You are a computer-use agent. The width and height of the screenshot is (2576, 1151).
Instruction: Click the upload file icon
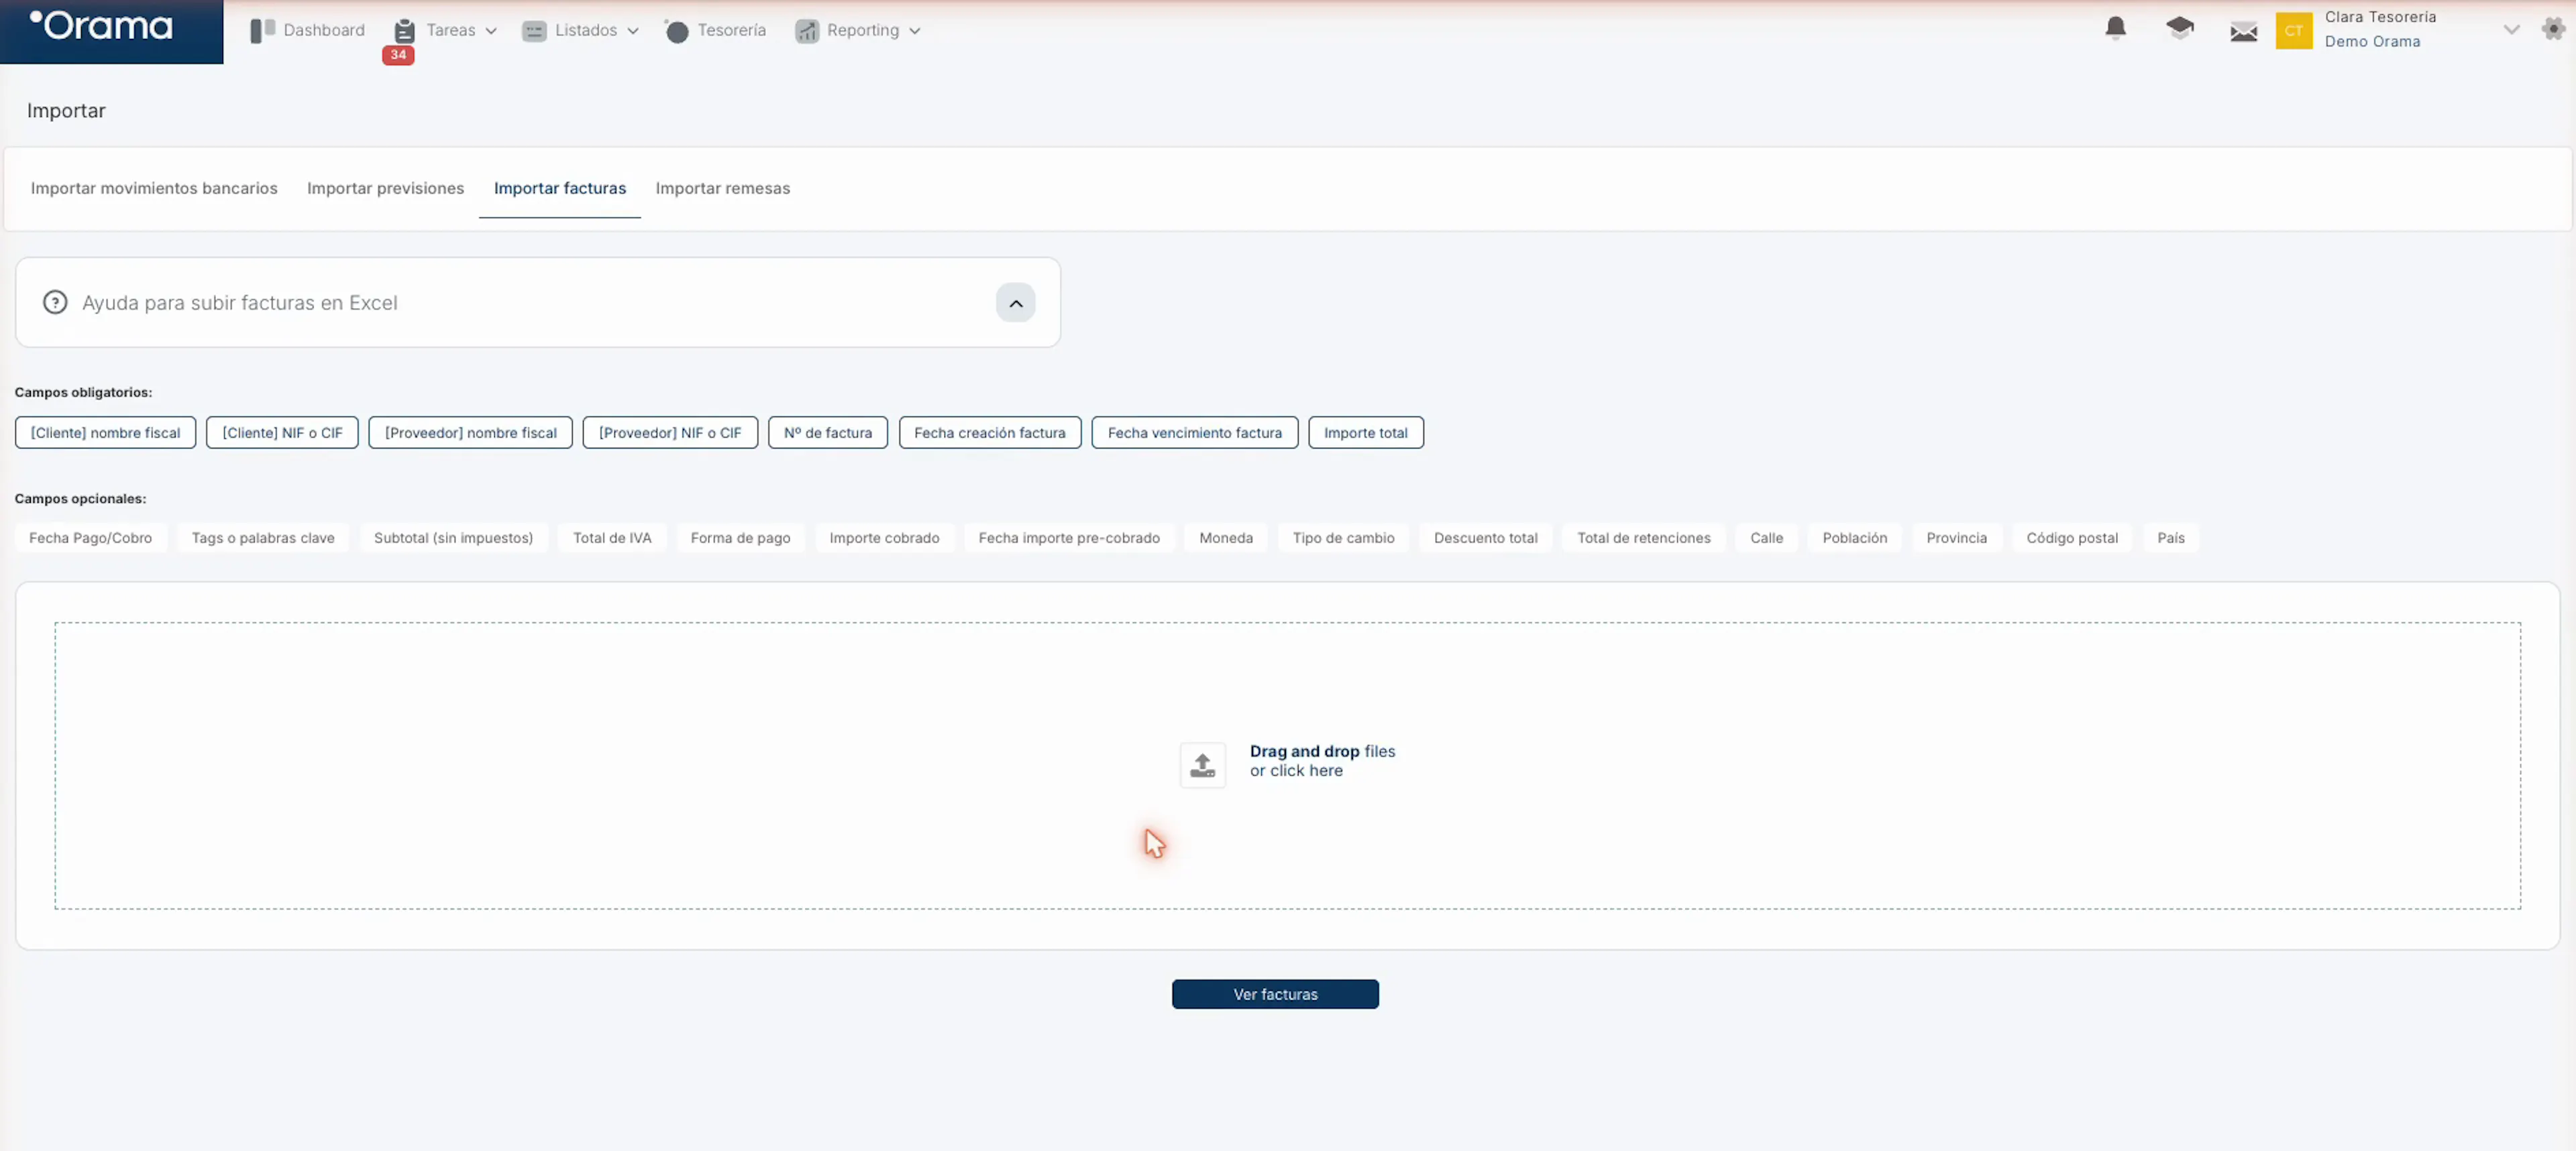(x=1202, y=766)
